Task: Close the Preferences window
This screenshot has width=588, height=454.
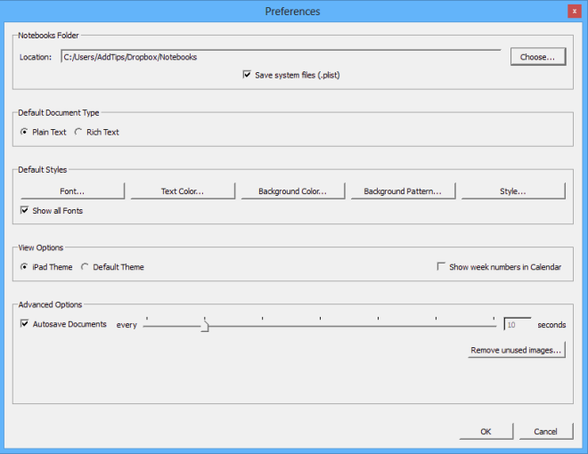Action: click(574, 12)
